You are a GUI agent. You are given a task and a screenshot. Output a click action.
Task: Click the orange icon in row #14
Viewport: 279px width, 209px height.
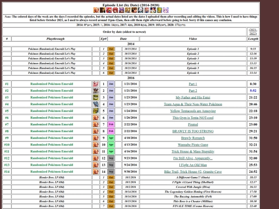96,172
